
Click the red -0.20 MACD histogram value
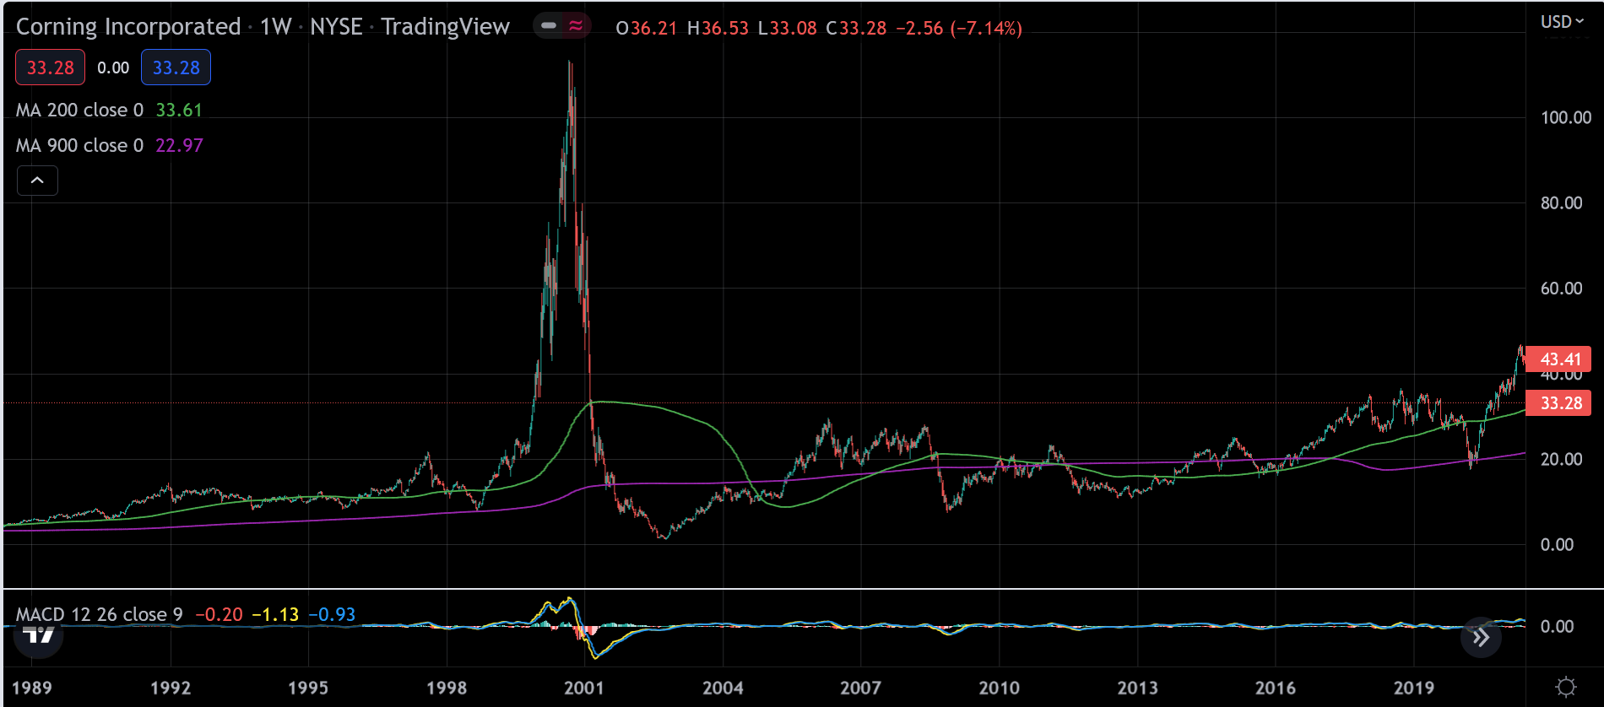click(x=219, y=614)
